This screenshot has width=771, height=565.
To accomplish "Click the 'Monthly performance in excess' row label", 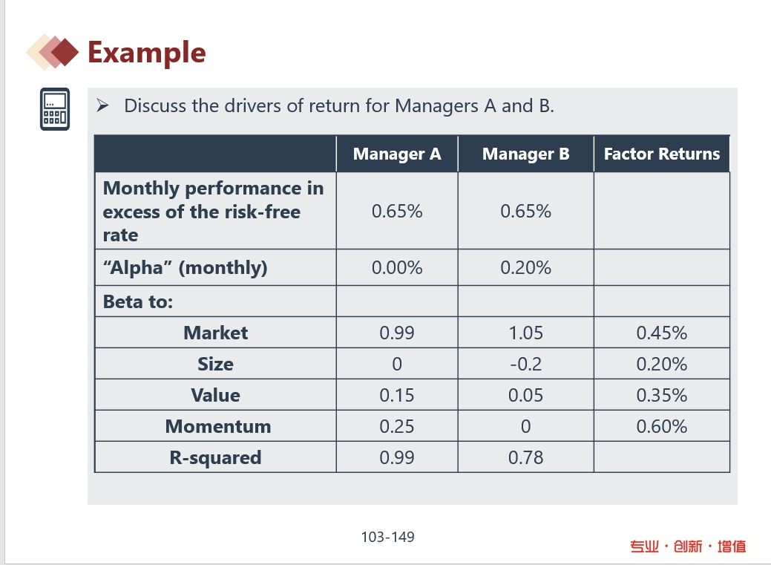I will (x=213, y=212).
